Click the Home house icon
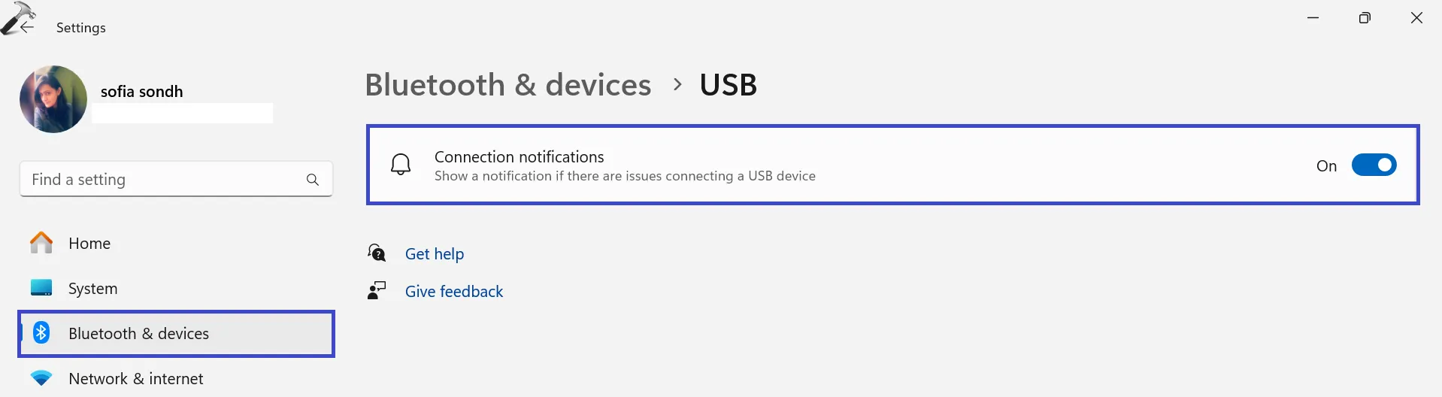The image size is (1442, 397). tap(41, 243)
